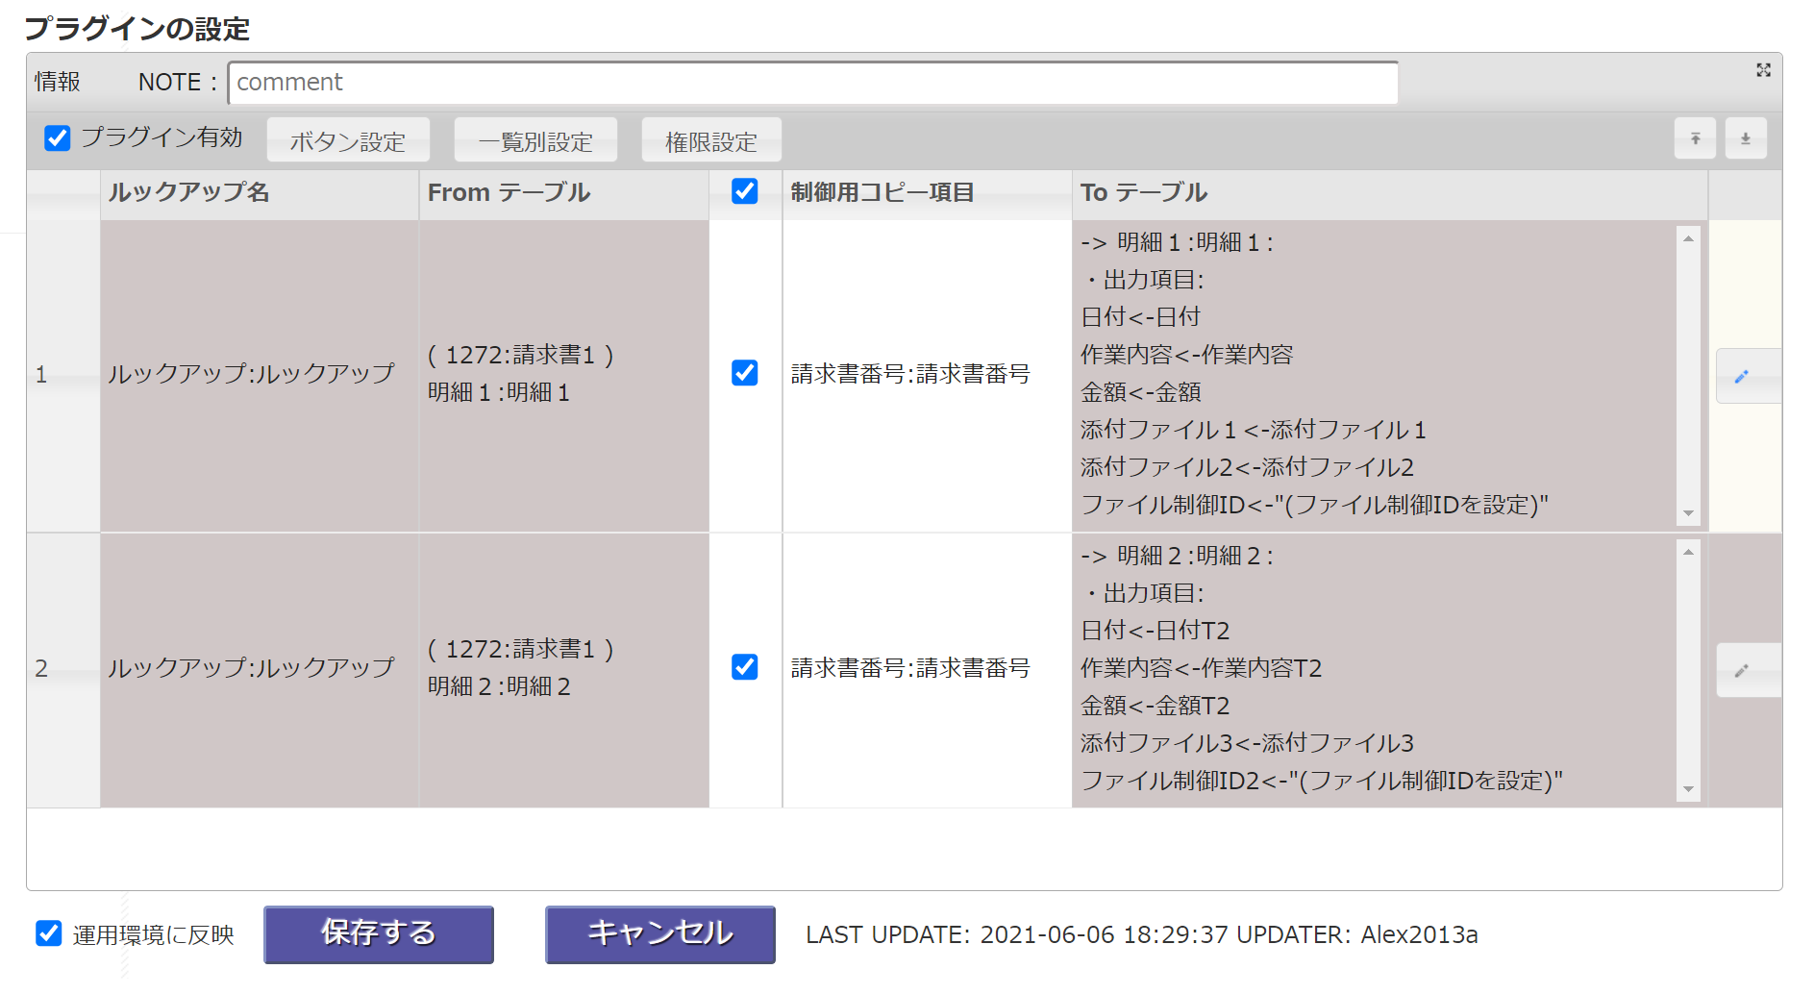The image size is (1814, 994).
Task: Uncheck the checkbox in row 1
Action: [x=745, y=373]
